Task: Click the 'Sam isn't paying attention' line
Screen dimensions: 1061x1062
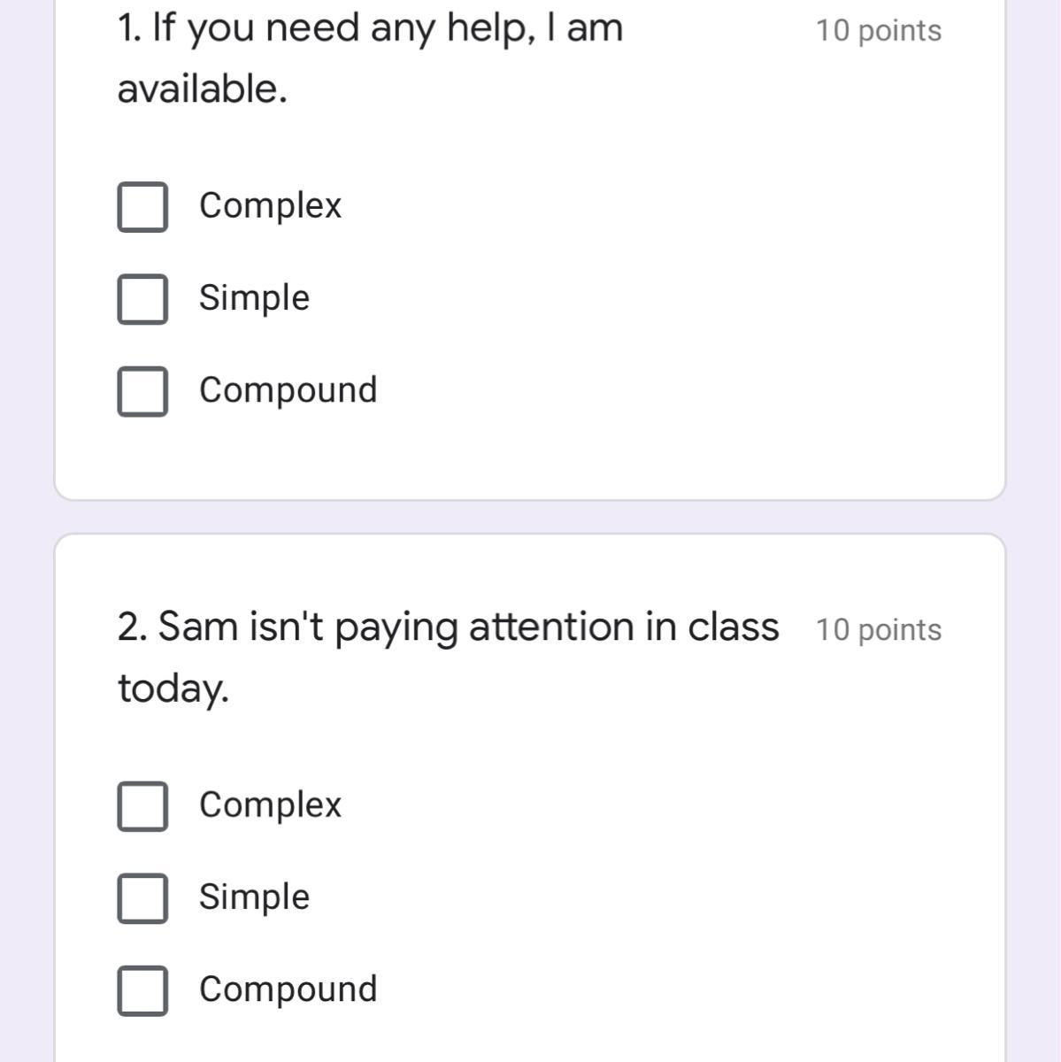Action: pyautogui.click(x=448, y=627)
